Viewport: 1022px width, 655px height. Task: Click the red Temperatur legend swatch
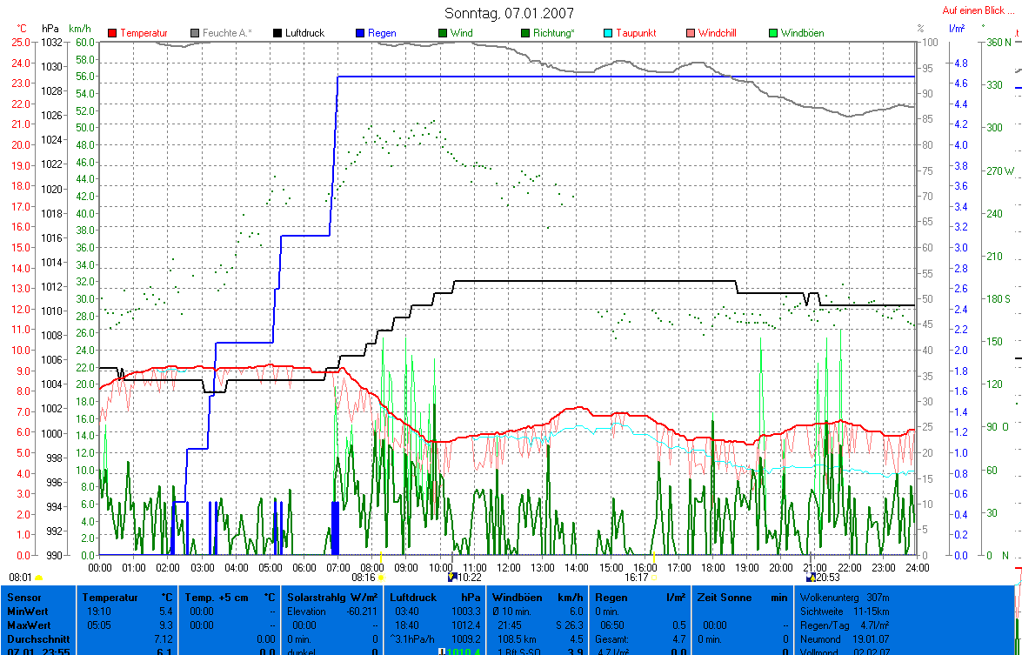tap(112, 33)
